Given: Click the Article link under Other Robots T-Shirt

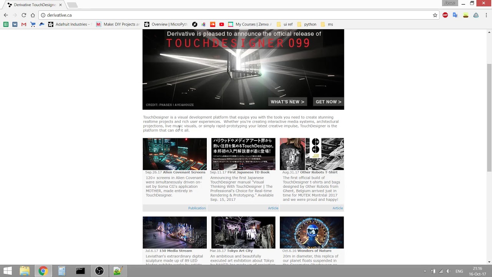Looking at the screenshot, I should click(337, 208).
